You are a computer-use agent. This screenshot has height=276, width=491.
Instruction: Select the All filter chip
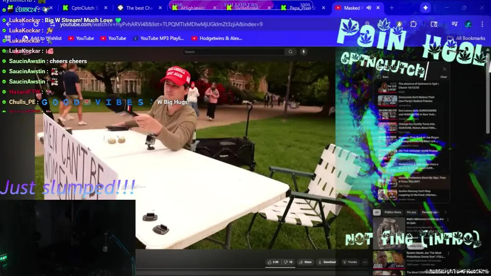tap(377, 212)
